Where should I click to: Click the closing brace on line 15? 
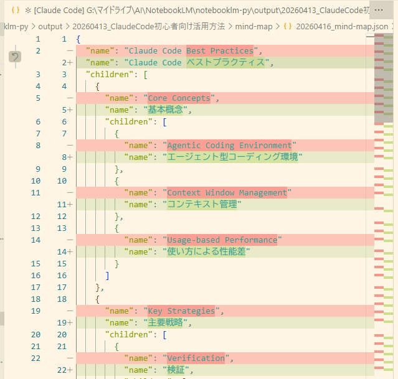click(116, 264)
